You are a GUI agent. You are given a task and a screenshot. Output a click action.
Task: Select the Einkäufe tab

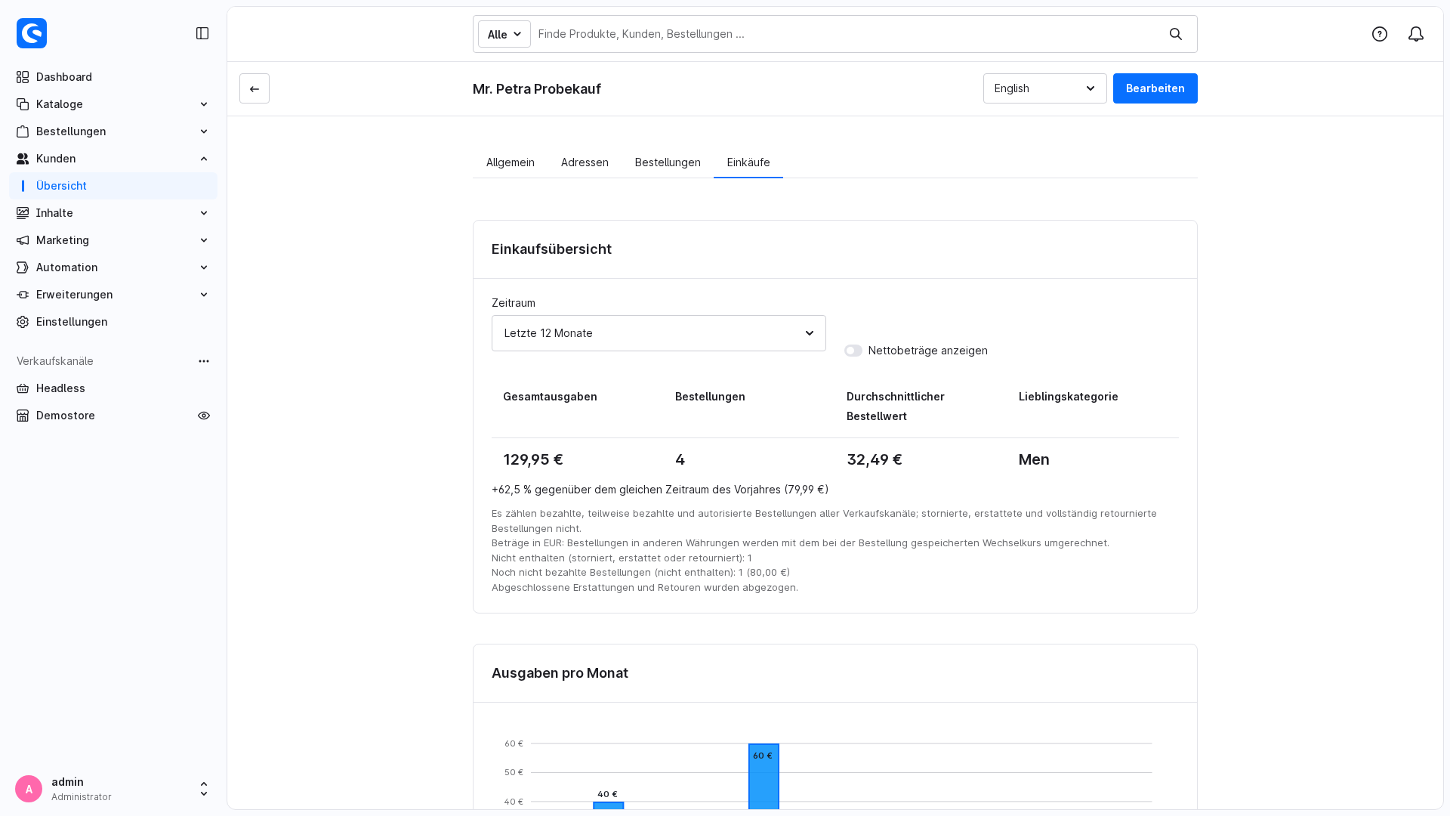coord(748,162)
